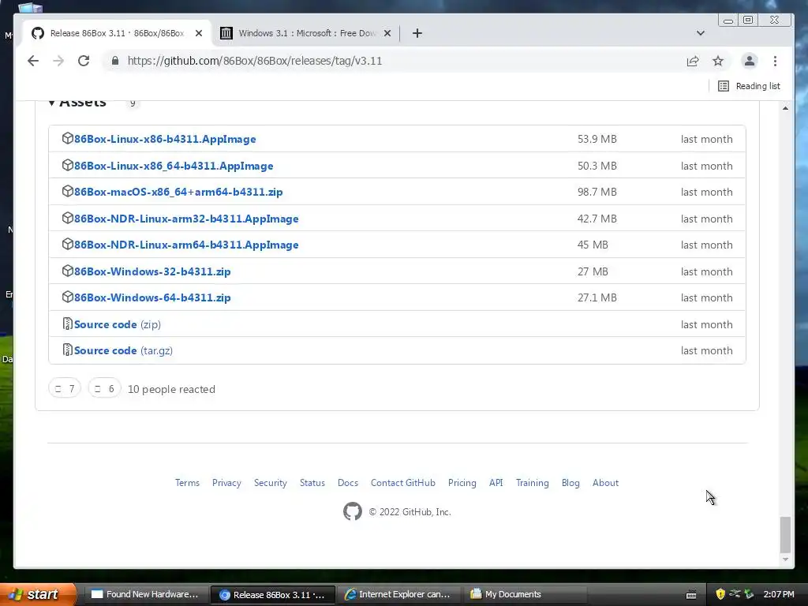
Task: Download 86Box-macOS-x86_64+arm64-b4311.zip
Action: [178, 192]
